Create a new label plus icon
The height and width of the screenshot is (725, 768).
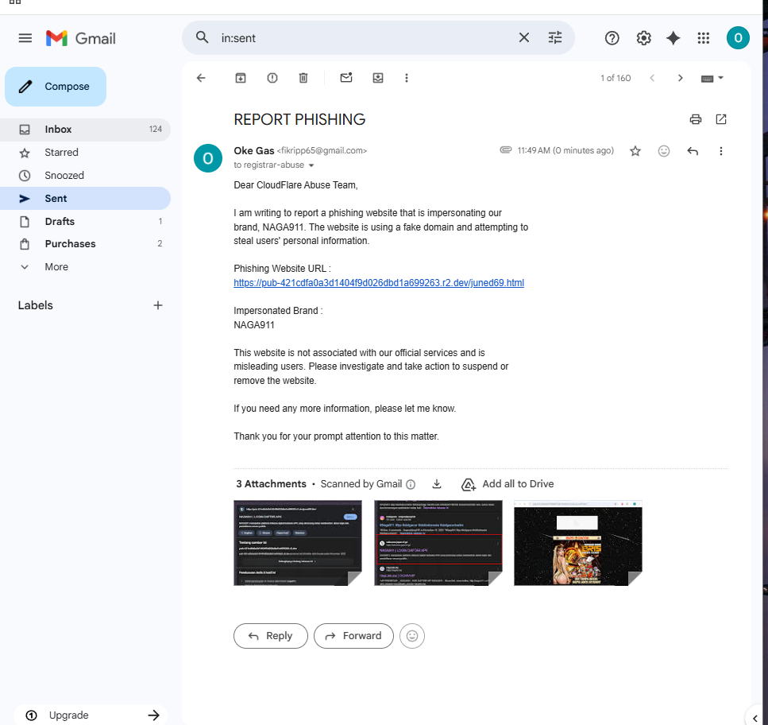coord(158,305)
